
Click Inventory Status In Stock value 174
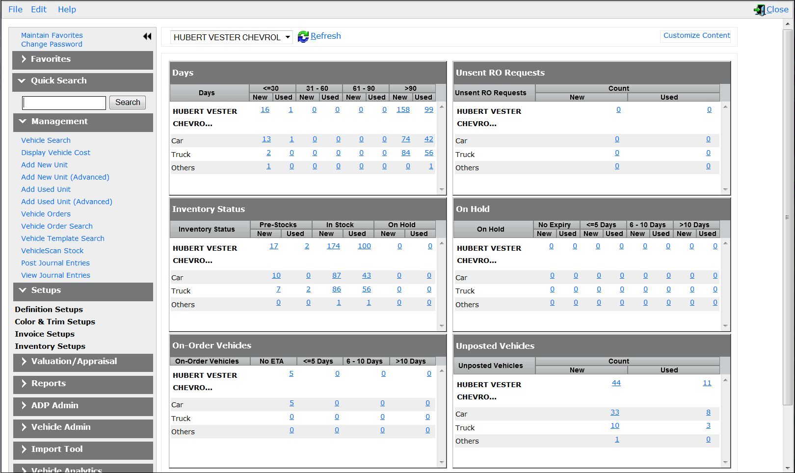[333, 246]
